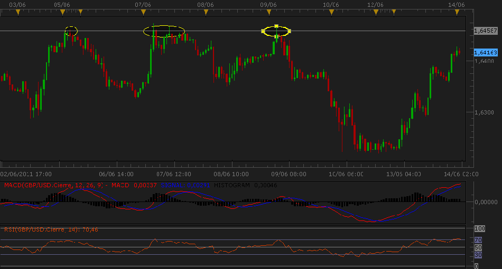The height and width of the screenshot is (269, 502).
Task: Click the right handle of the selected ellipse
Action: coord(290,31)
